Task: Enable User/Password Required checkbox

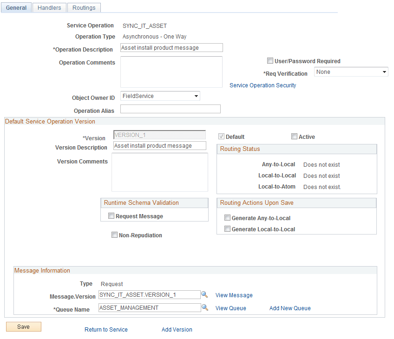Action: [270, 61]
